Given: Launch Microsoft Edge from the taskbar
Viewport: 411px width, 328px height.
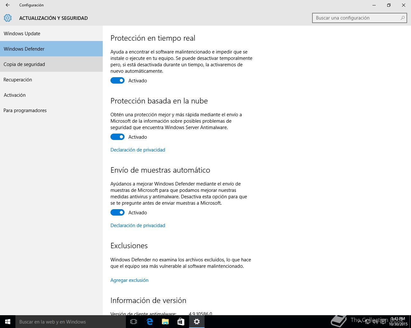Looking at the screenshot, I should point(150,322).
